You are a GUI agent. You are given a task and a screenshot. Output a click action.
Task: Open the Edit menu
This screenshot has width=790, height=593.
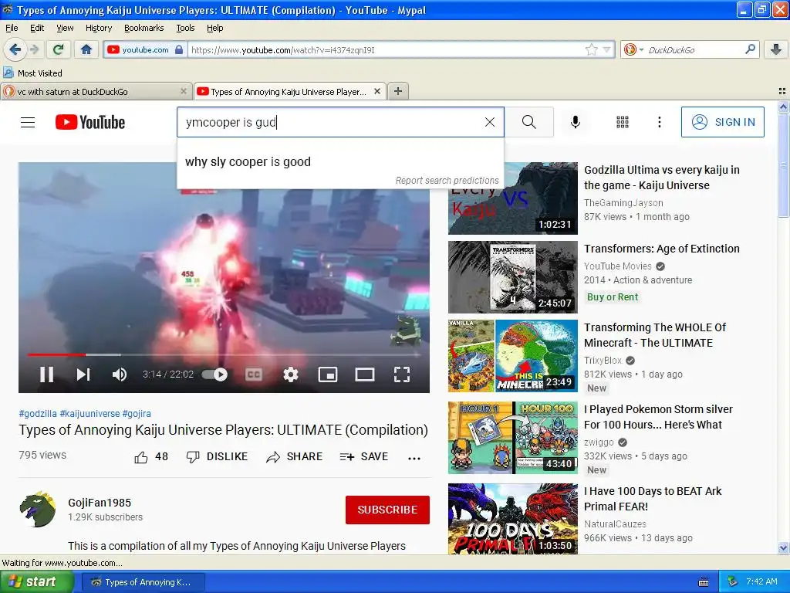tap(37, 28)
